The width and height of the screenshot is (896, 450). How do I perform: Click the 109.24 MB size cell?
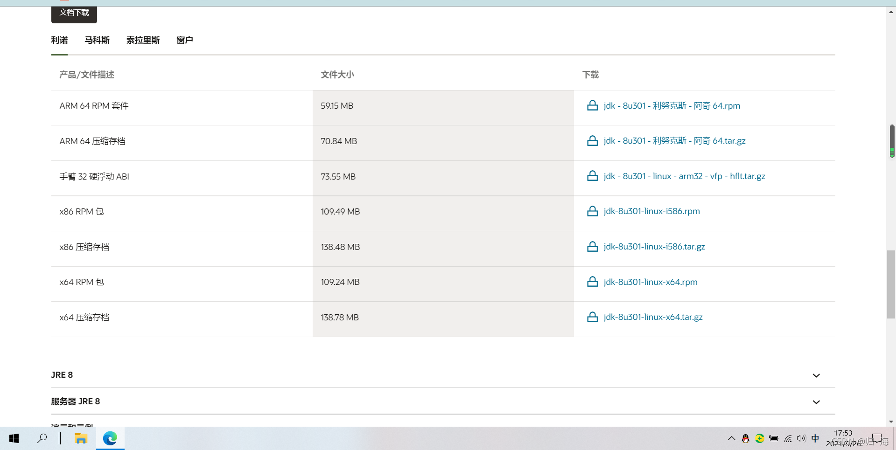point(443,284)
